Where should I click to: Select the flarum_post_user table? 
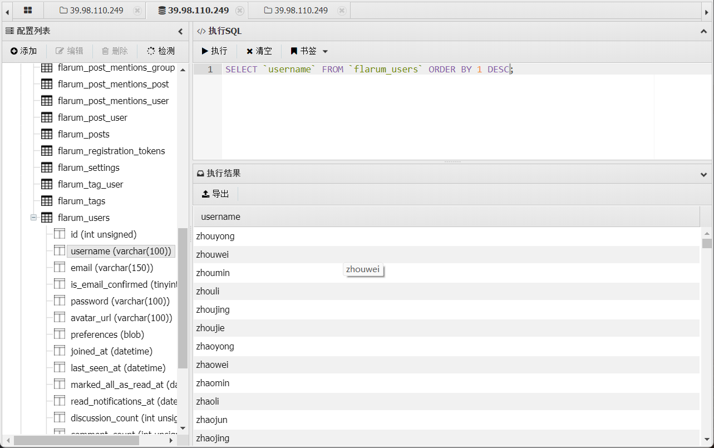coord(92,117)
